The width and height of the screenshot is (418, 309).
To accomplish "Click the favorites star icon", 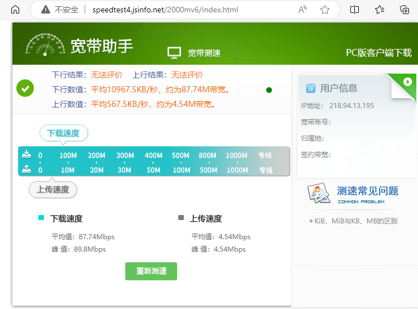I will pyautogui.click(x=325, y=10).
